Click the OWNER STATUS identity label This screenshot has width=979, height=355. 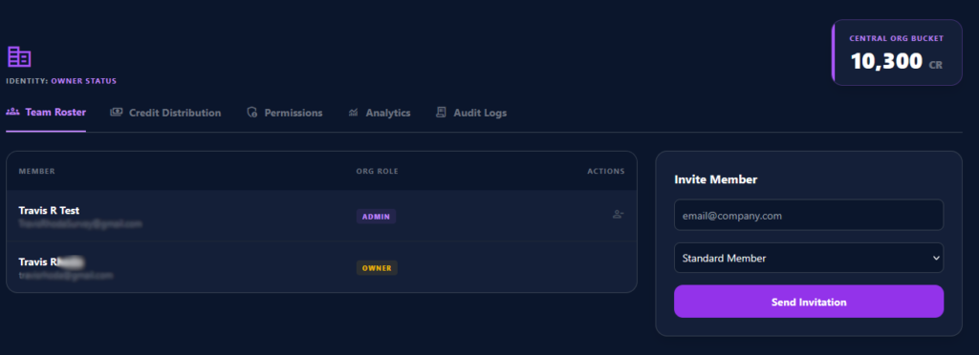pyautogui.click(x=84, y=81)
